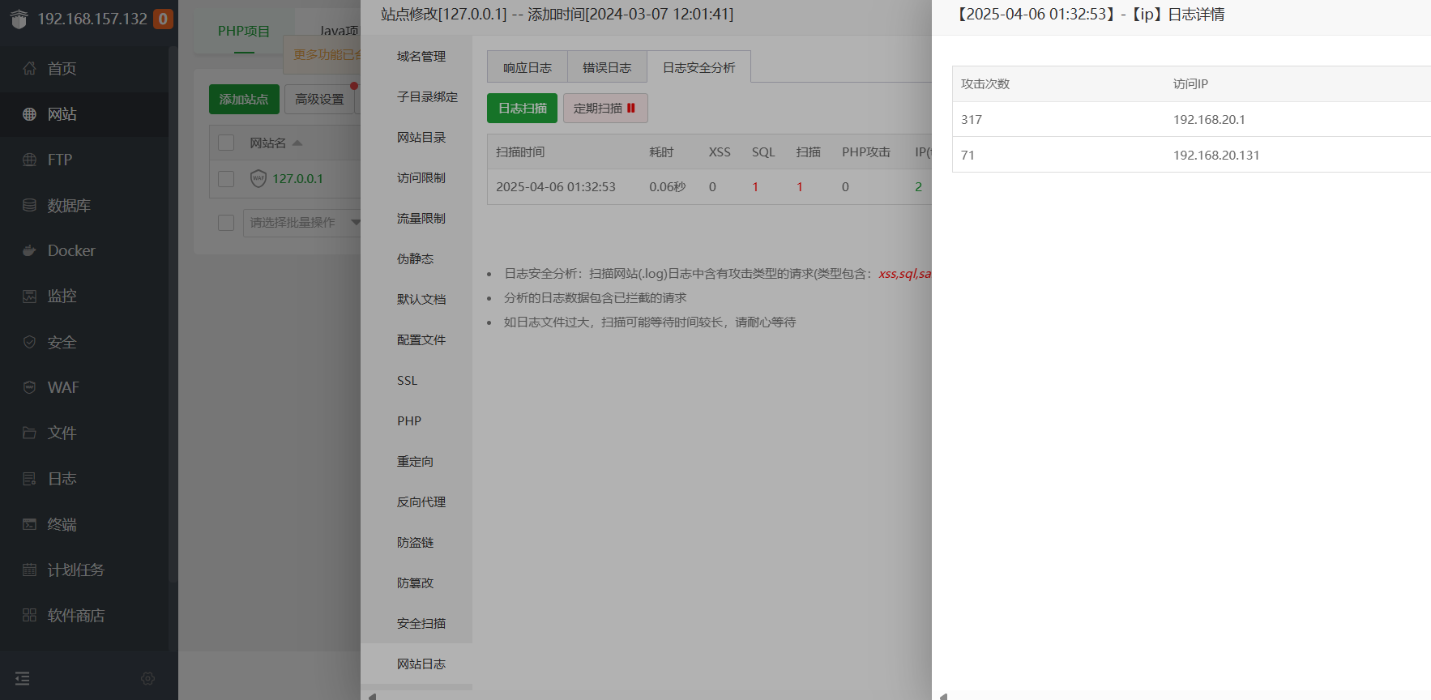Click the server icon beside 192.168.157.132
1431x700 pixels.
coord(19,19)
